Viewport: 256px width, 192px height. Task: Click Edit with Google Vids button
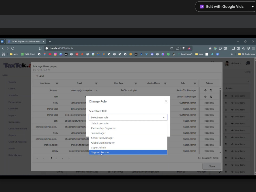pos(221,7)
